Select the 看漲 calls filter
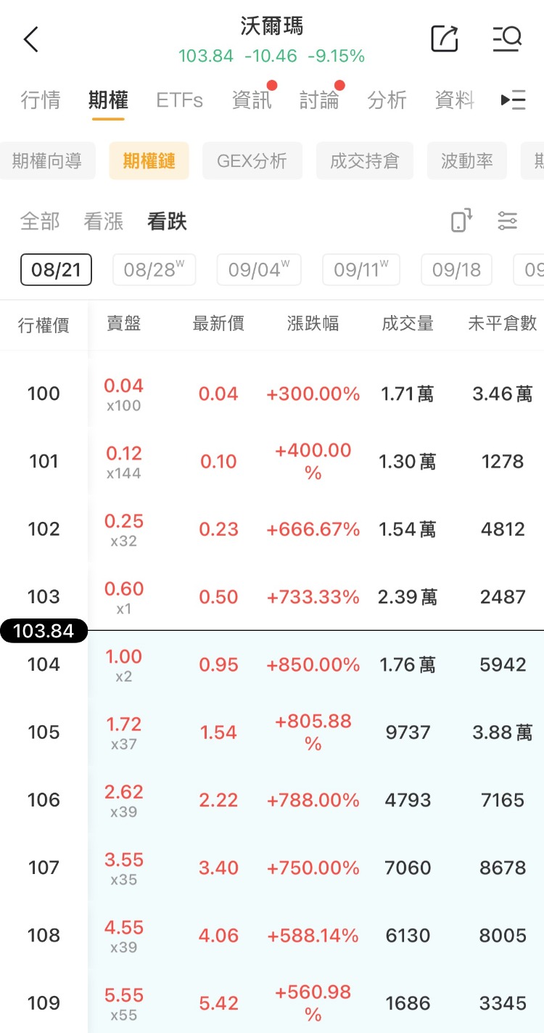Screen dimensions: 544x1033 pyautogui.click(x=104, y=221)
